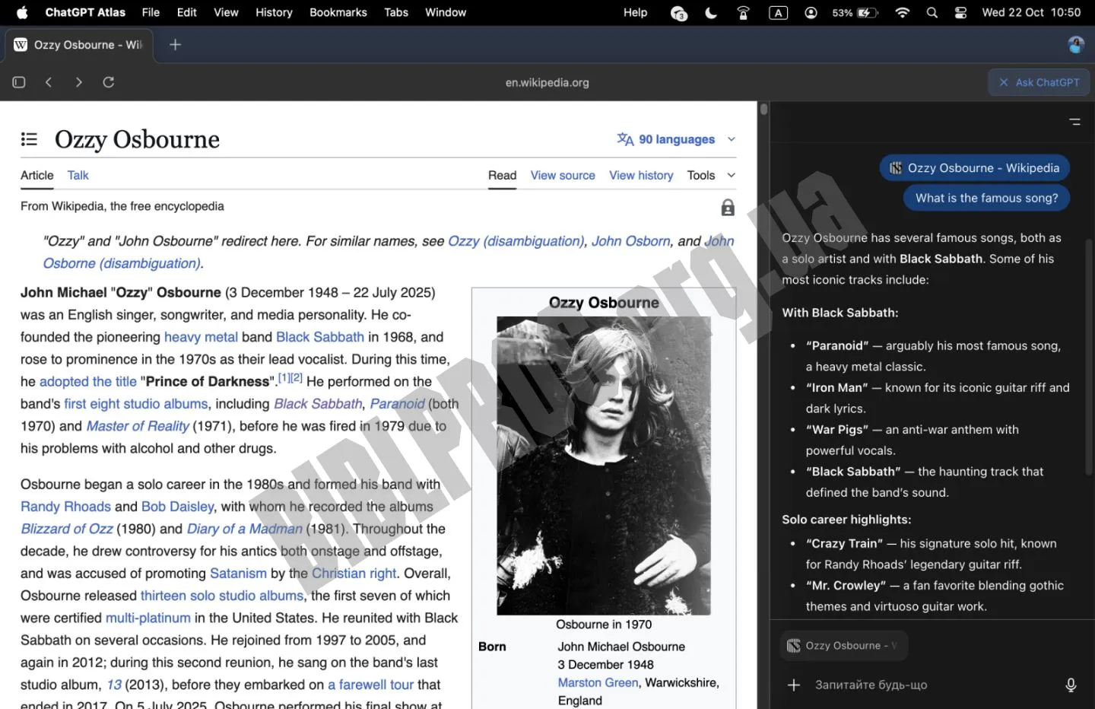Screen dimensions: 1095x709
Task: Toggle the sidebar panel icon
Action: pos(19,82)
